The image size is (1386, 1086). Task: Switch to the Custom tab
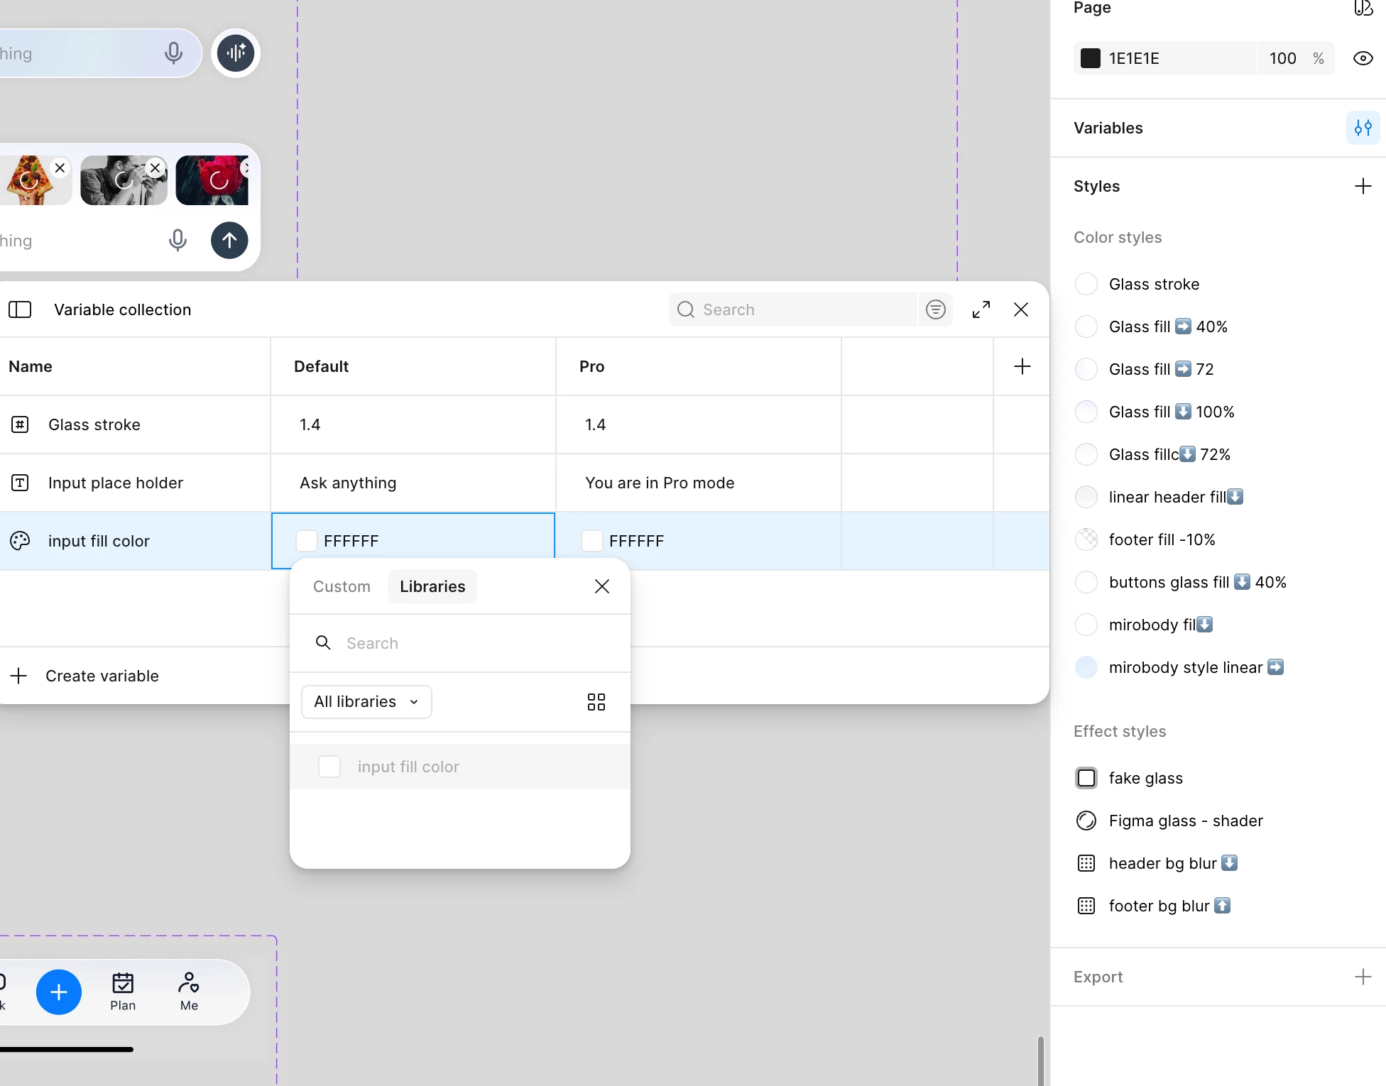pos(342,586)
